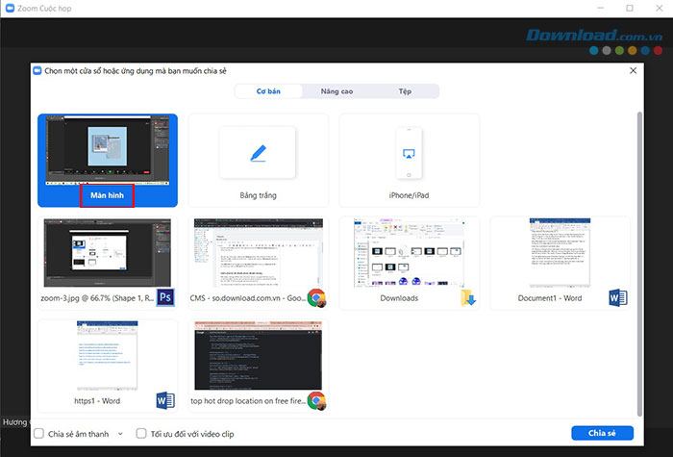Click the Word icon on https1 window
673x457 pixels.
164,399
